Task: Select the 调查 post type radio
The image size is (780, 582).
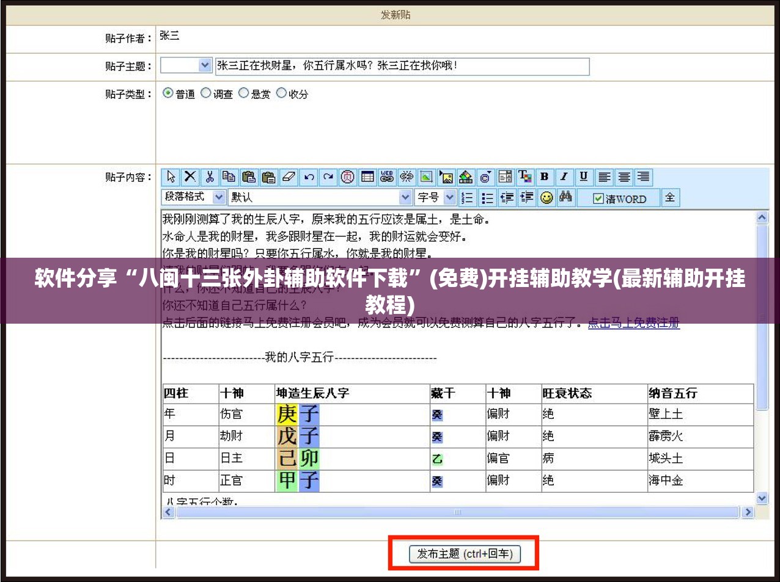Action: [206, 93]
